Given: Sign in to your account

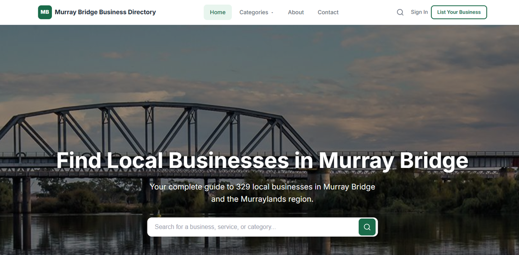Looking at the screenshot, I should pos(419,12).
